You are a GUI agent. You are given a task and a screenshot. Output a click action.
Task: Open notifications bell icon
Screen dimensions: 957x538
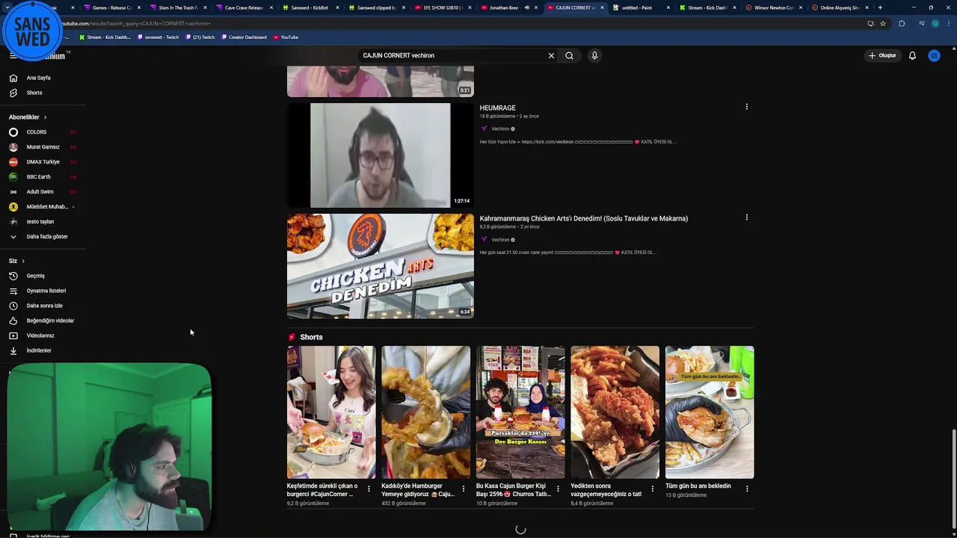click(912, 55)
